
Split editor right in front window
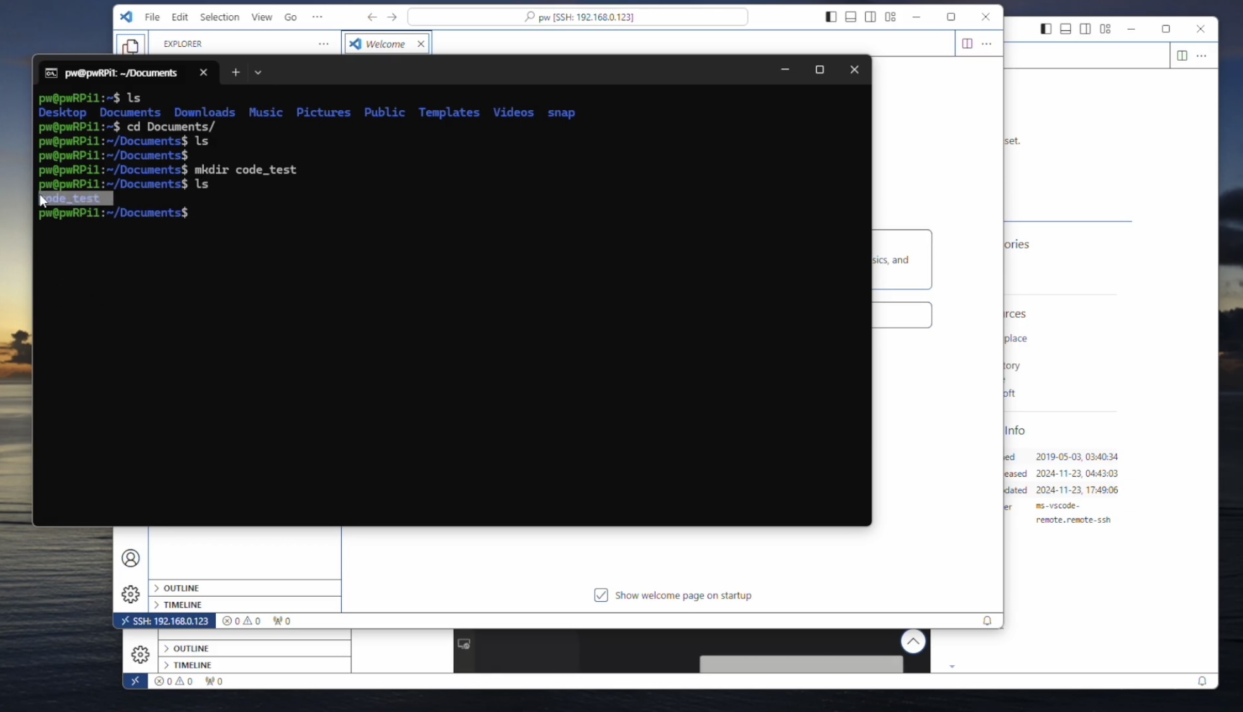click(966, 44)
